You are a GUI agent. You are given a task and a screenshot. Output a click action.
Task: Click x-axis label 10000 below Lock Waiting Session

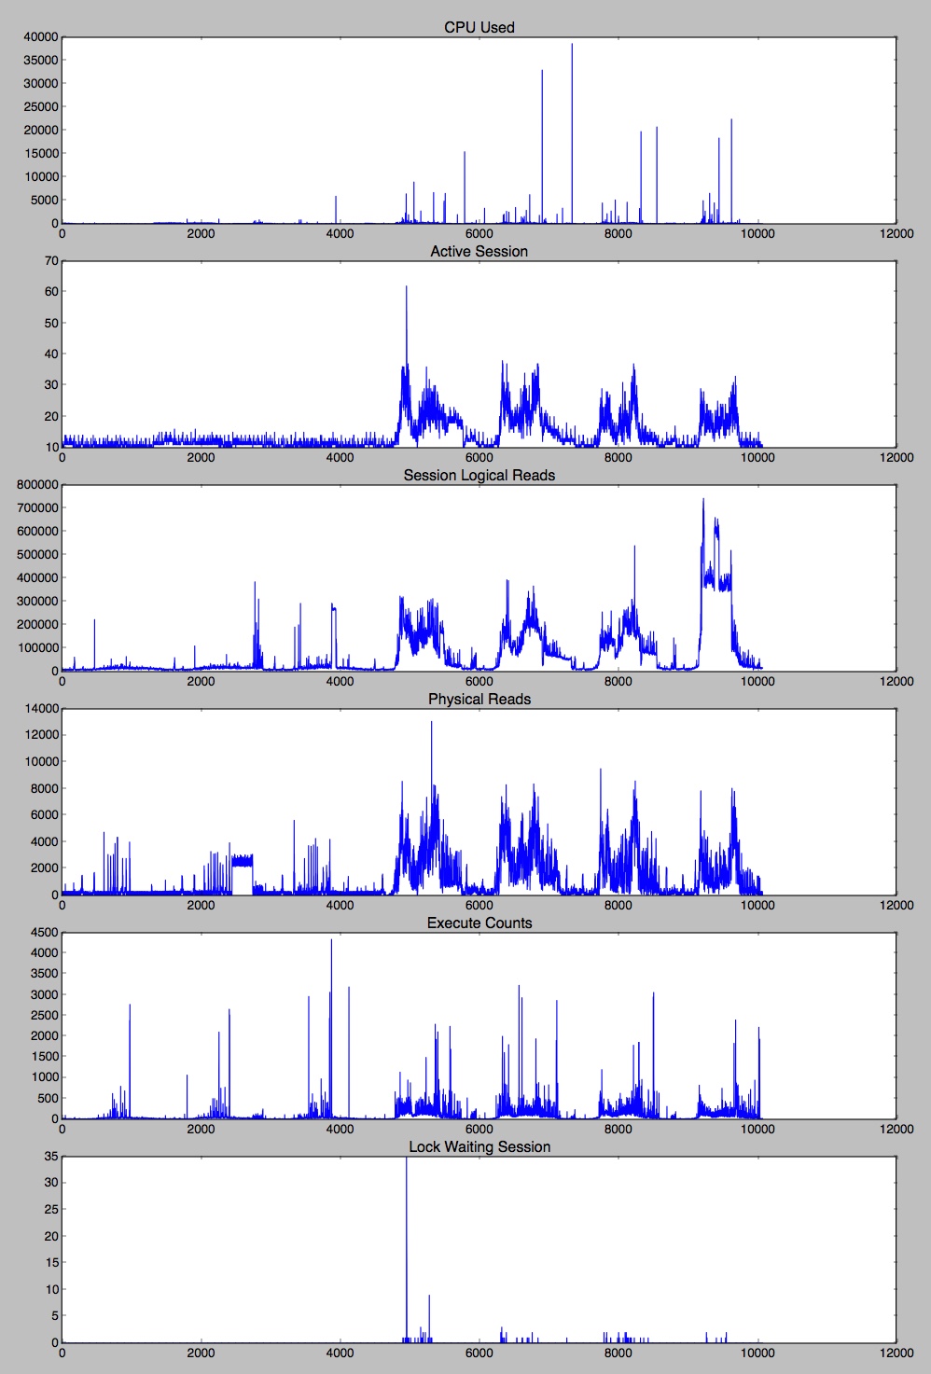pyautogui.click(x=757, y=1353)
